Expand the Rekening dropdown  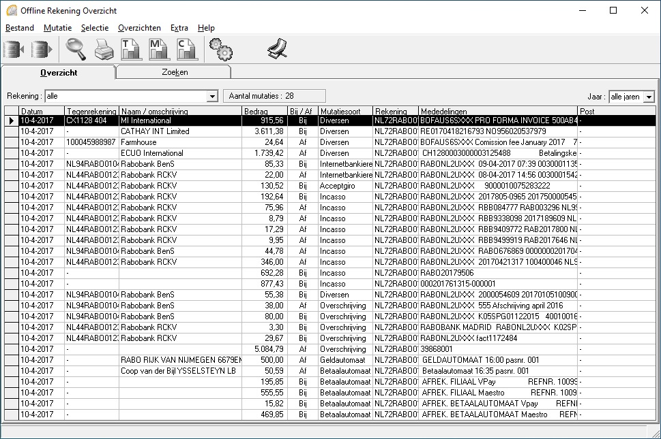coord(212,97)
